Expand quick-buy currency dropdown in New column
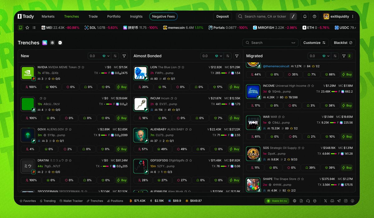 106,56
